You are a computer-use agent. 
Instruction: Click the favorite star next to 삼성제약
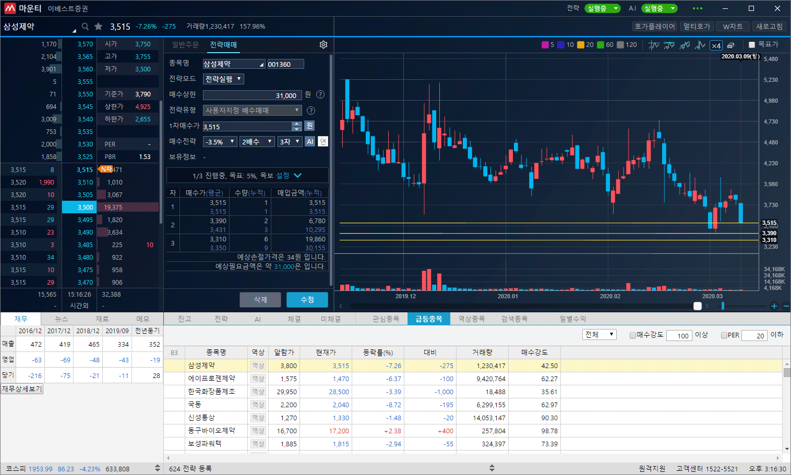coord(98,27)
